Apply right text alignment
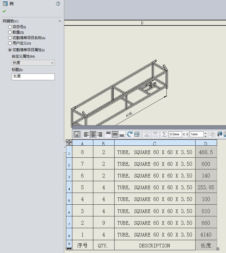This screenshot has width=226, height=253. [100, 134]
